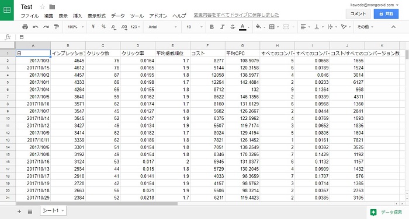The width and height of the screenshot is (409, 219).
Task: Click the コメント button
Action: coord(358,14)
